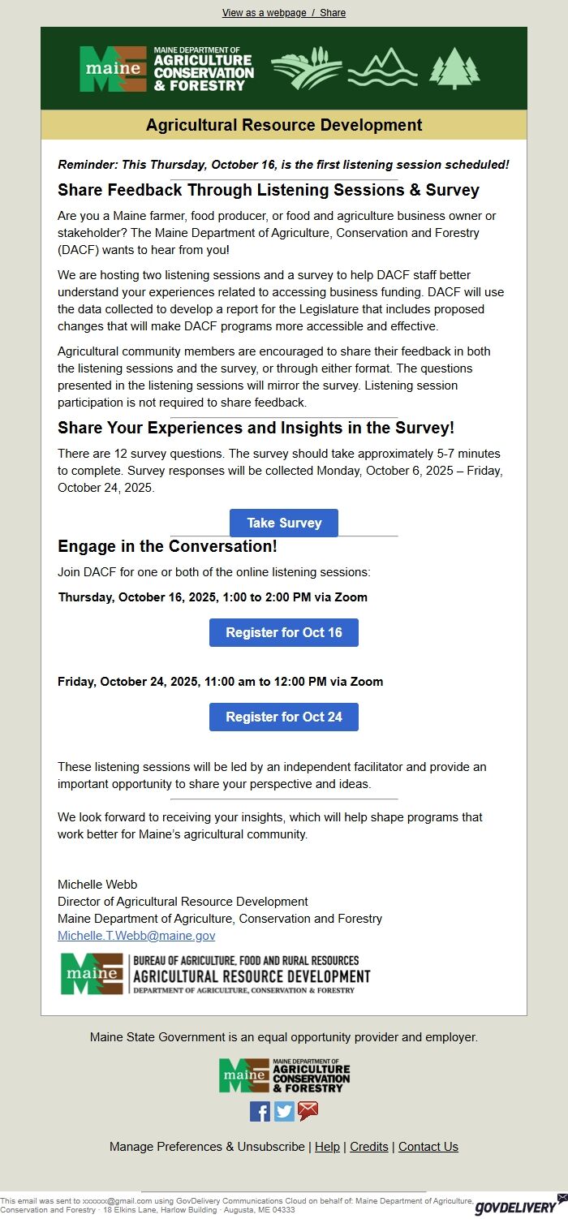This screenshot has height=1219, width=568.
Task: Click the Facebook icon in footer
Action: click(x=260, y=1111)
